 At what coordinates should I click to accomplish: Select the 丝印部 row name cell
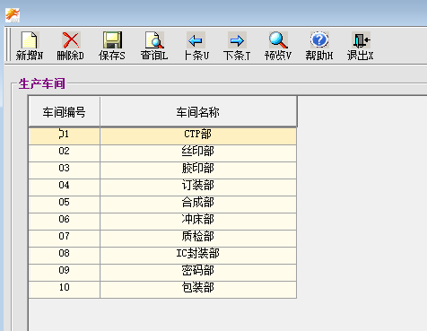tap(198, 153)
